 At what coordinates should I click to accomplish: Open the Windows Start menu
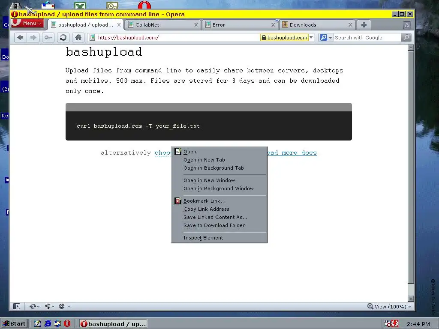(14, 324)
